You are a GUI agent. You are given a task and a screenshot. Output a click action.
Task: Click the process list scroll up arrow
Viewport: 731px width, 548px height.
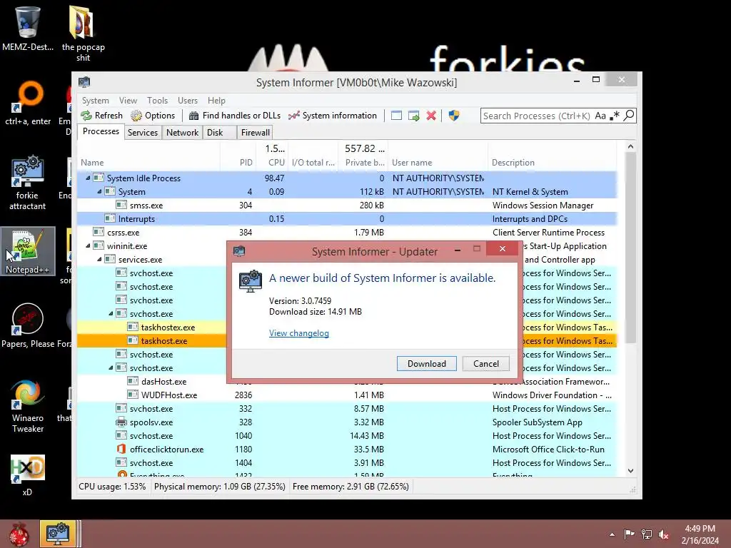(x=630, y=146)
